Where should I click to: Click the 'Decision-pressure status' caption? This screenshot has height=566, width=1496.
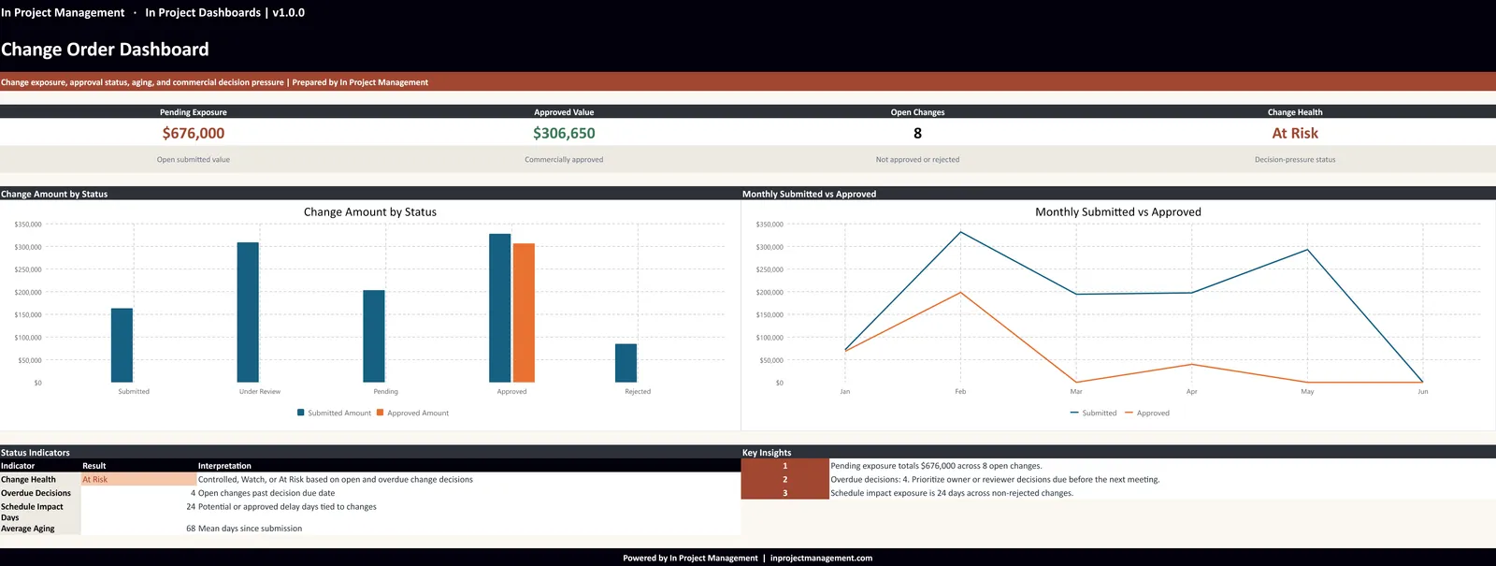click(1295, 160)
